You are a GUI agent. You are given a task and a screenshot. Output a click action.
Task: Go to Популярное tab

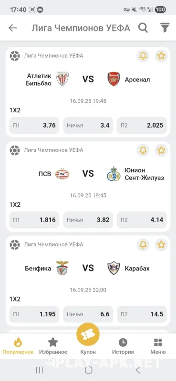coord(18,346)
